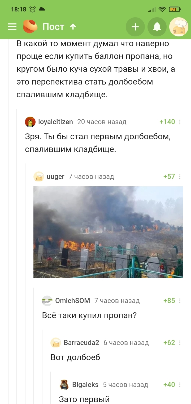Open options menu for Barracuda2's comment
Image resolution: width=191 pixels, height=404 pixels.
click(180, 343)
